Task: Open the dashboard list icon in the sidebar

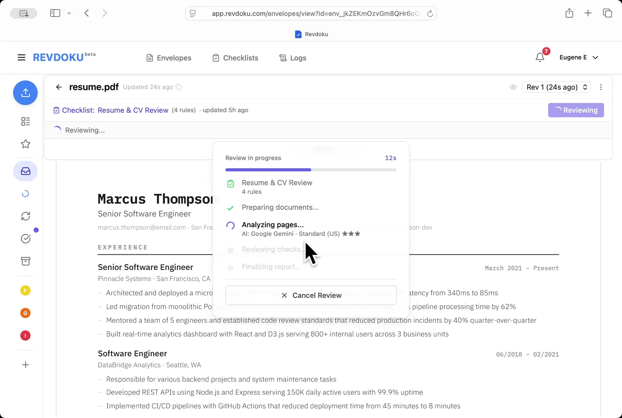Action: [x=25, y=121]
